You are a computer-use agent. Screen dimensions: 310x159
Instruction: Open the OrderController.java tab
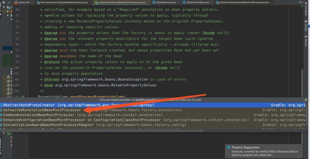click(198, 2)
